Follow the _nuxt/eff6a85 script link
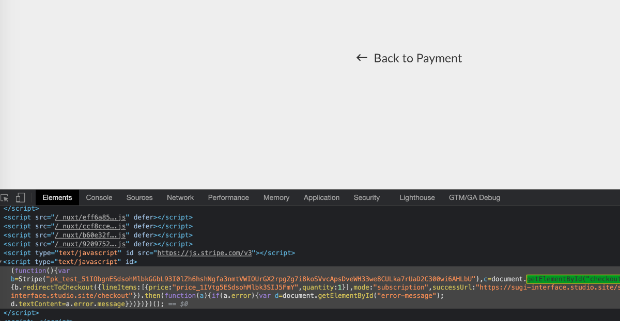620x321 pixels. (90, 217)
